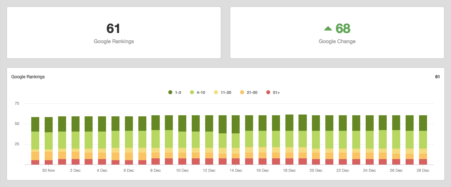Click the bar above 12 Dec
The image size is (451, 187).
pos(209,140)
